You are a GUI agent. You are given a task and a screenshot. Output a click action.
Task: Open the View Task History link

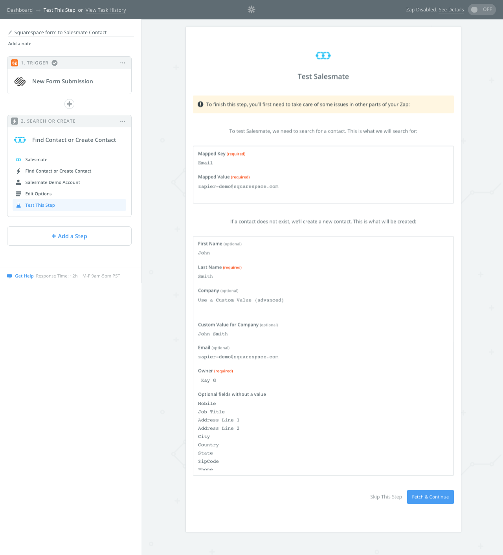point(106,10)
